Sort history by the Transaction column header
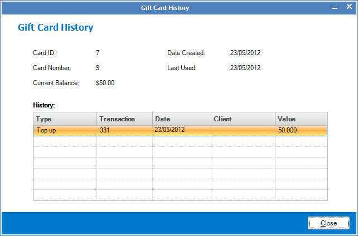Viewport: 358px width, 236px height. tap(124, 119)
